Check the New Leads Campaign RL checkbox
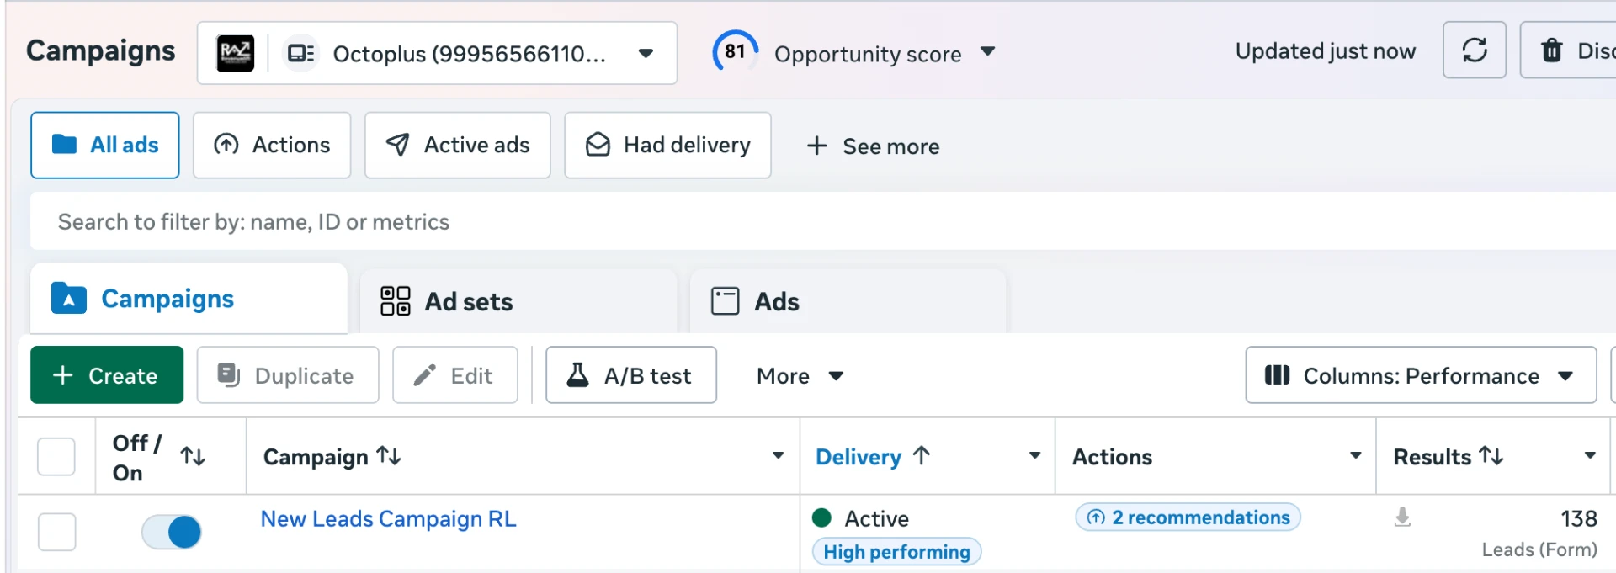Viewport: 1616px width, 573px height. tap(56, 532)
